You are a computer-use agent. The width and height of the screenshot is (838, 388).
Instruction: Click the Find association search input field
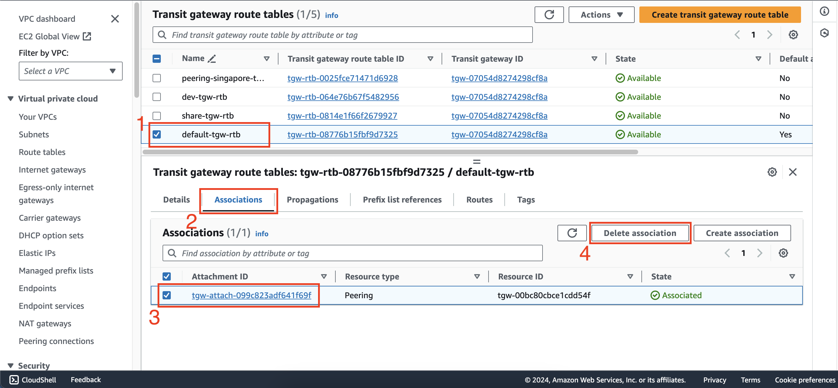point(353,253)
